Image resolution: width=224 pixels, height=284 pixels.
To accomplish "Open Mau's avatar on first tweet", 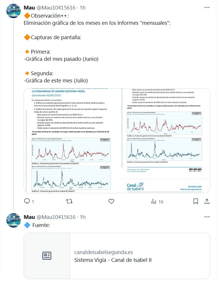I will point(14,11).
